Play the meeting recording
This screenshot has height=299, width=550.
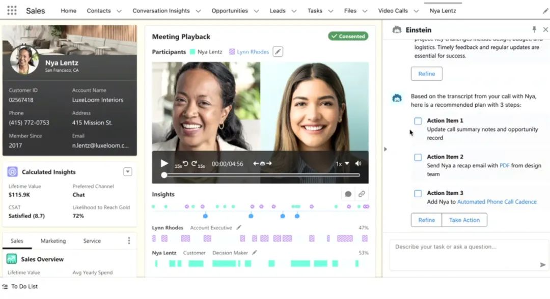pos(164,164)
